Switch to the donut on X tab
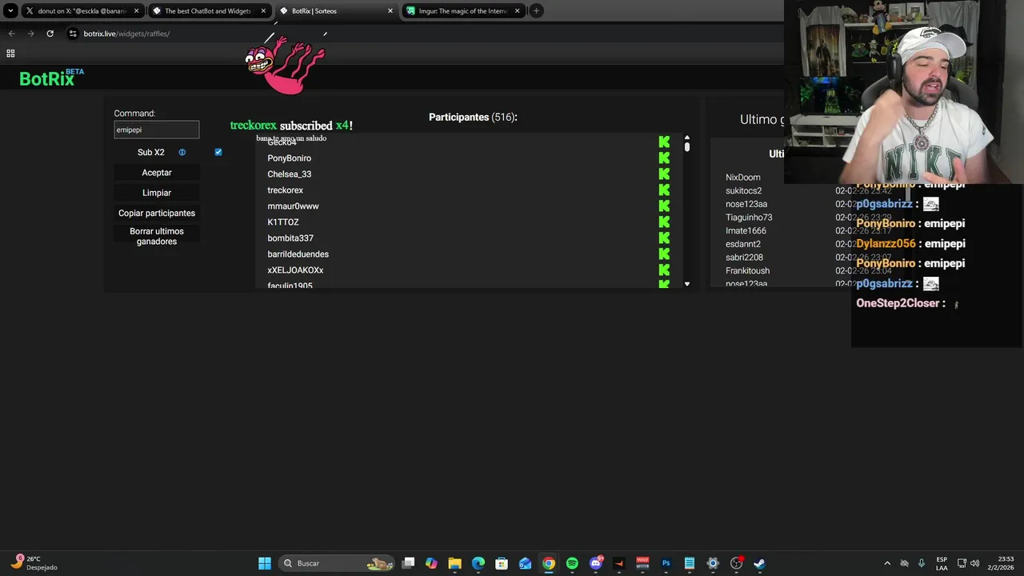 coord(82,11)
